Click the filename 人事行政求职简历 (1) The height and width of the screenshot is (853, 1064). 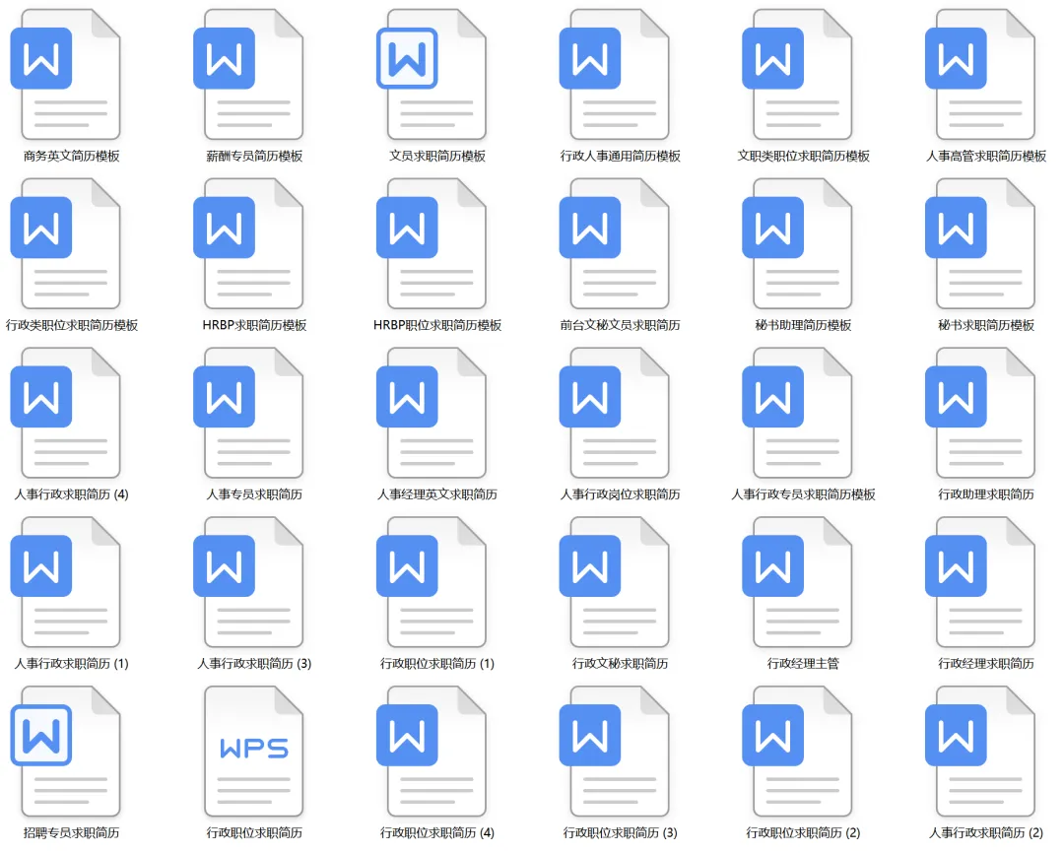click(x=71, y=663)
